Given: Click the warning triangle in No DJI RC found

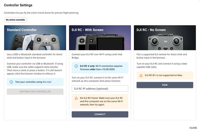Looking at the screenshot, I should [x=76, y=98].
